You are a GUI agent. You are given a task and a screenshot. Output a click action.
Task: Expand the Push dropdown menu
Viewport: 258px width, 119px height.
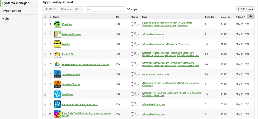click(x=78, y=9)
